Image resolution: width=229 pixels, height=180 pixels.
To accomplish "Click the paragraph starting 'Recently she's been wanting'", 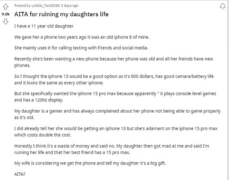I will click(114, 62).
